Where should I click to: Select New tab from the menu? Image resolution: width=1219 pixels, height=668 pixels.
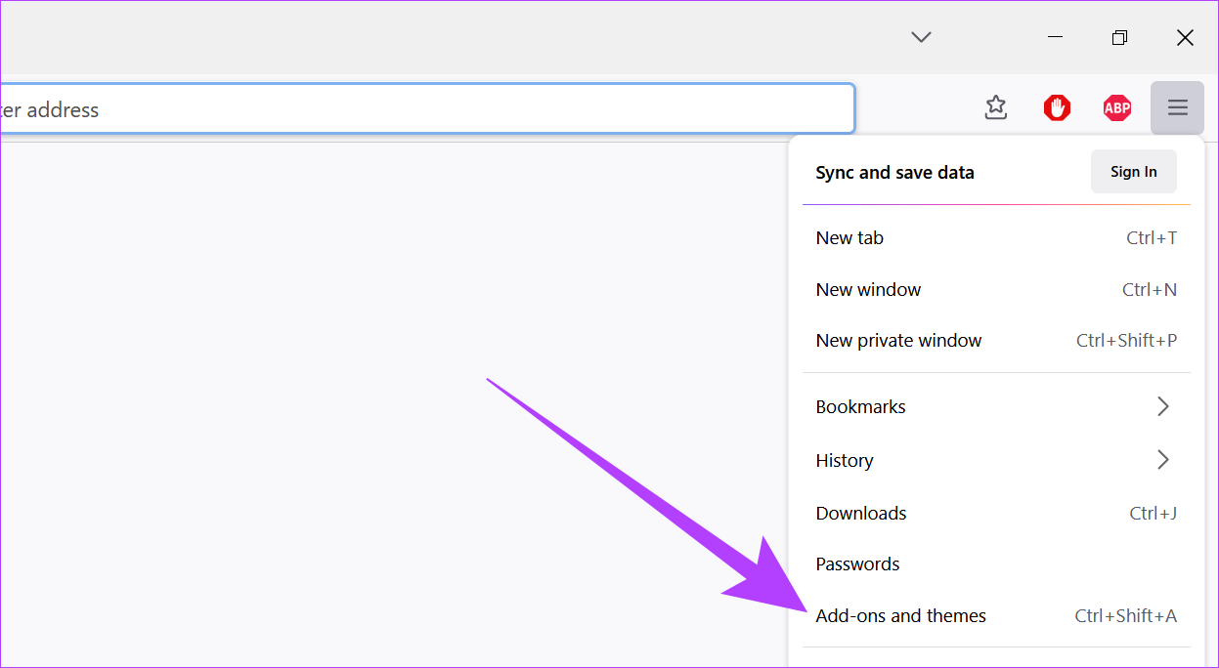pyautogui.click(x=996, y=238)
